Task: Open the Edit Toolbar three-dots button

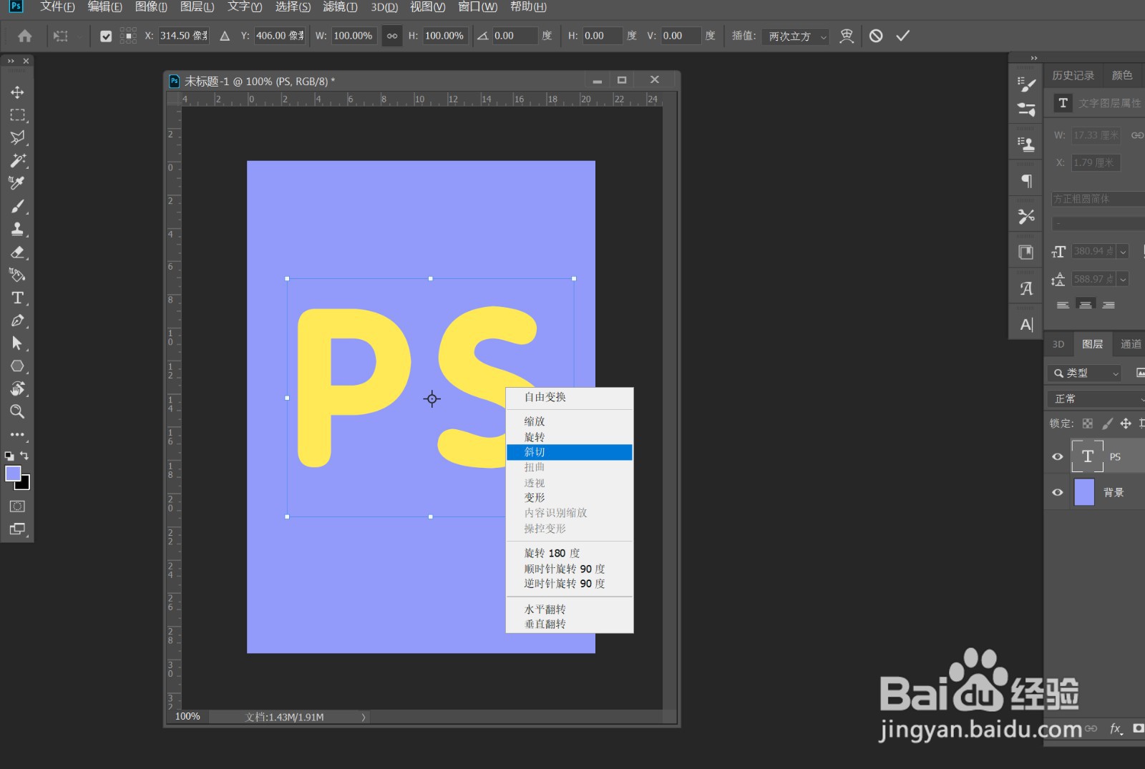Action: pyautogui.click(x=17, y=434)
